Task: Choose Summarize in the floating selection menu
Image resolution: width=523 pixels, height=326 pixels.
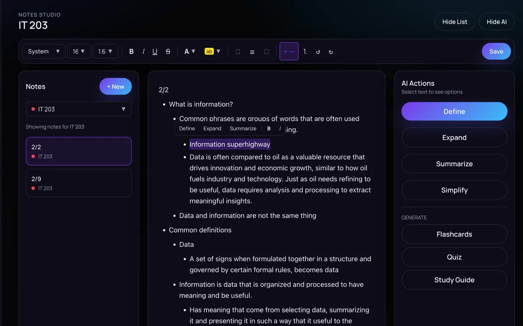Action: point(243,128)
